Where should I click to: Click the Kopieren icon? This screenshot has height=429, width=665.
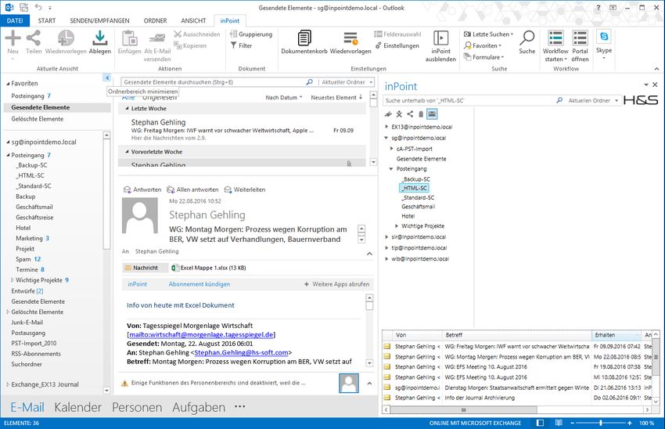coord(178,45)
